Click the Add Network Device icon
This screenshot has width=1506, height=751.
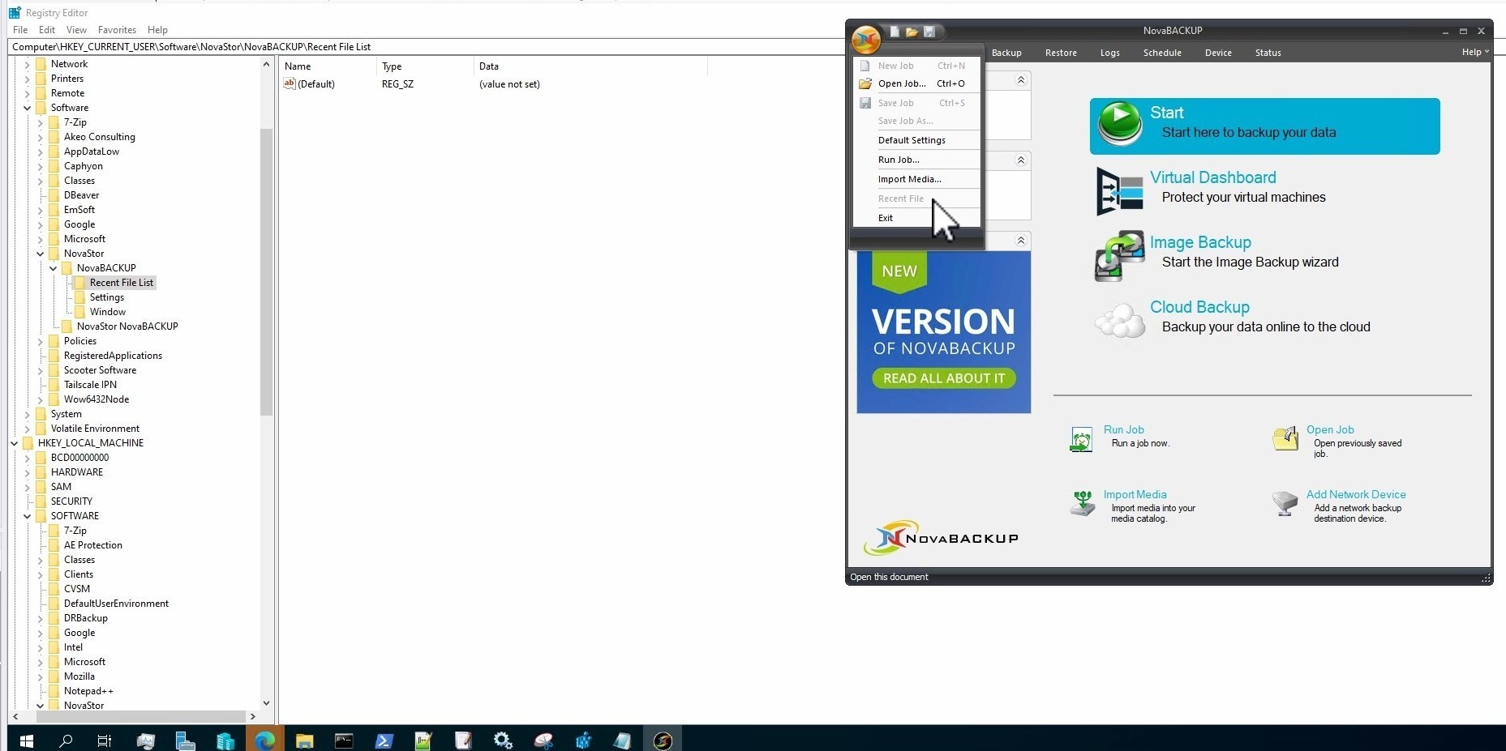[x=1285, y=503]
